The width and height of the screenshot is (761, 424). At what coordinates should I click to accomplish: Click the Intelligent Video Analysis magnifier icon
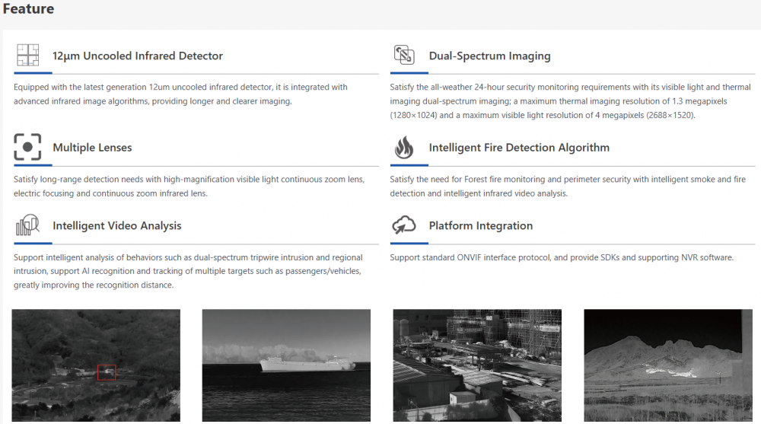click(x=27, y=225)
